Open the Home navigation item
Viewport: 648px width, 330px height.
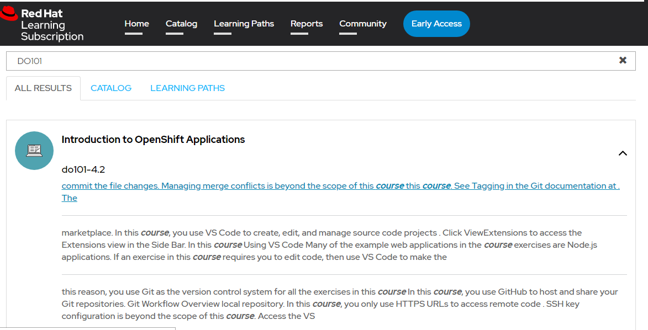[136, 24]
